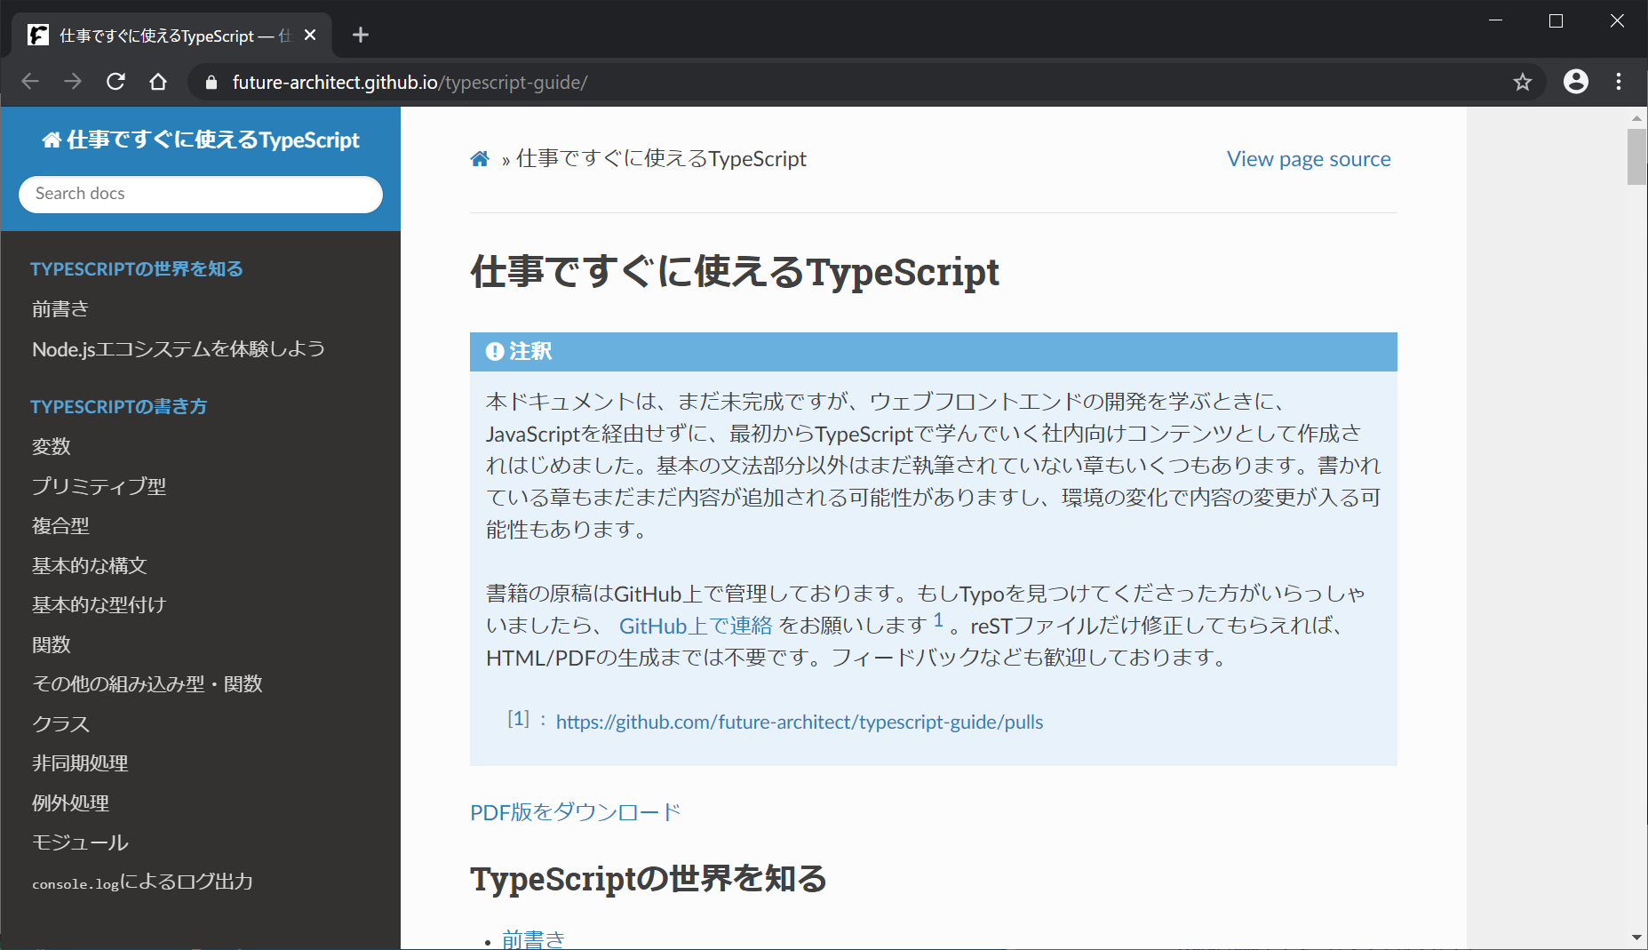Click the padlock site info icon
The height and width of the screenshot is (950, 1648).
point(211,83)
